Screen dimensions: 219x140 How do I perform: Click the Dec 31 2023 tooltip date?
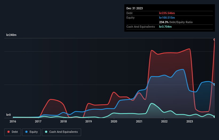pyautogui.click(x=134, y=8)
